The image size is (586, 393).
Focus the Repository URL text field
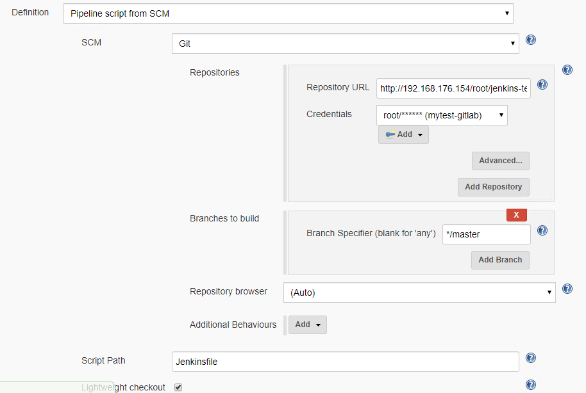(453, 89)
